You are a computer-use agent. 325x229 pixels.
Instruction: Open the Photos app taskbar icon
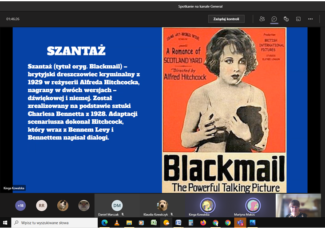pos(253,223)
